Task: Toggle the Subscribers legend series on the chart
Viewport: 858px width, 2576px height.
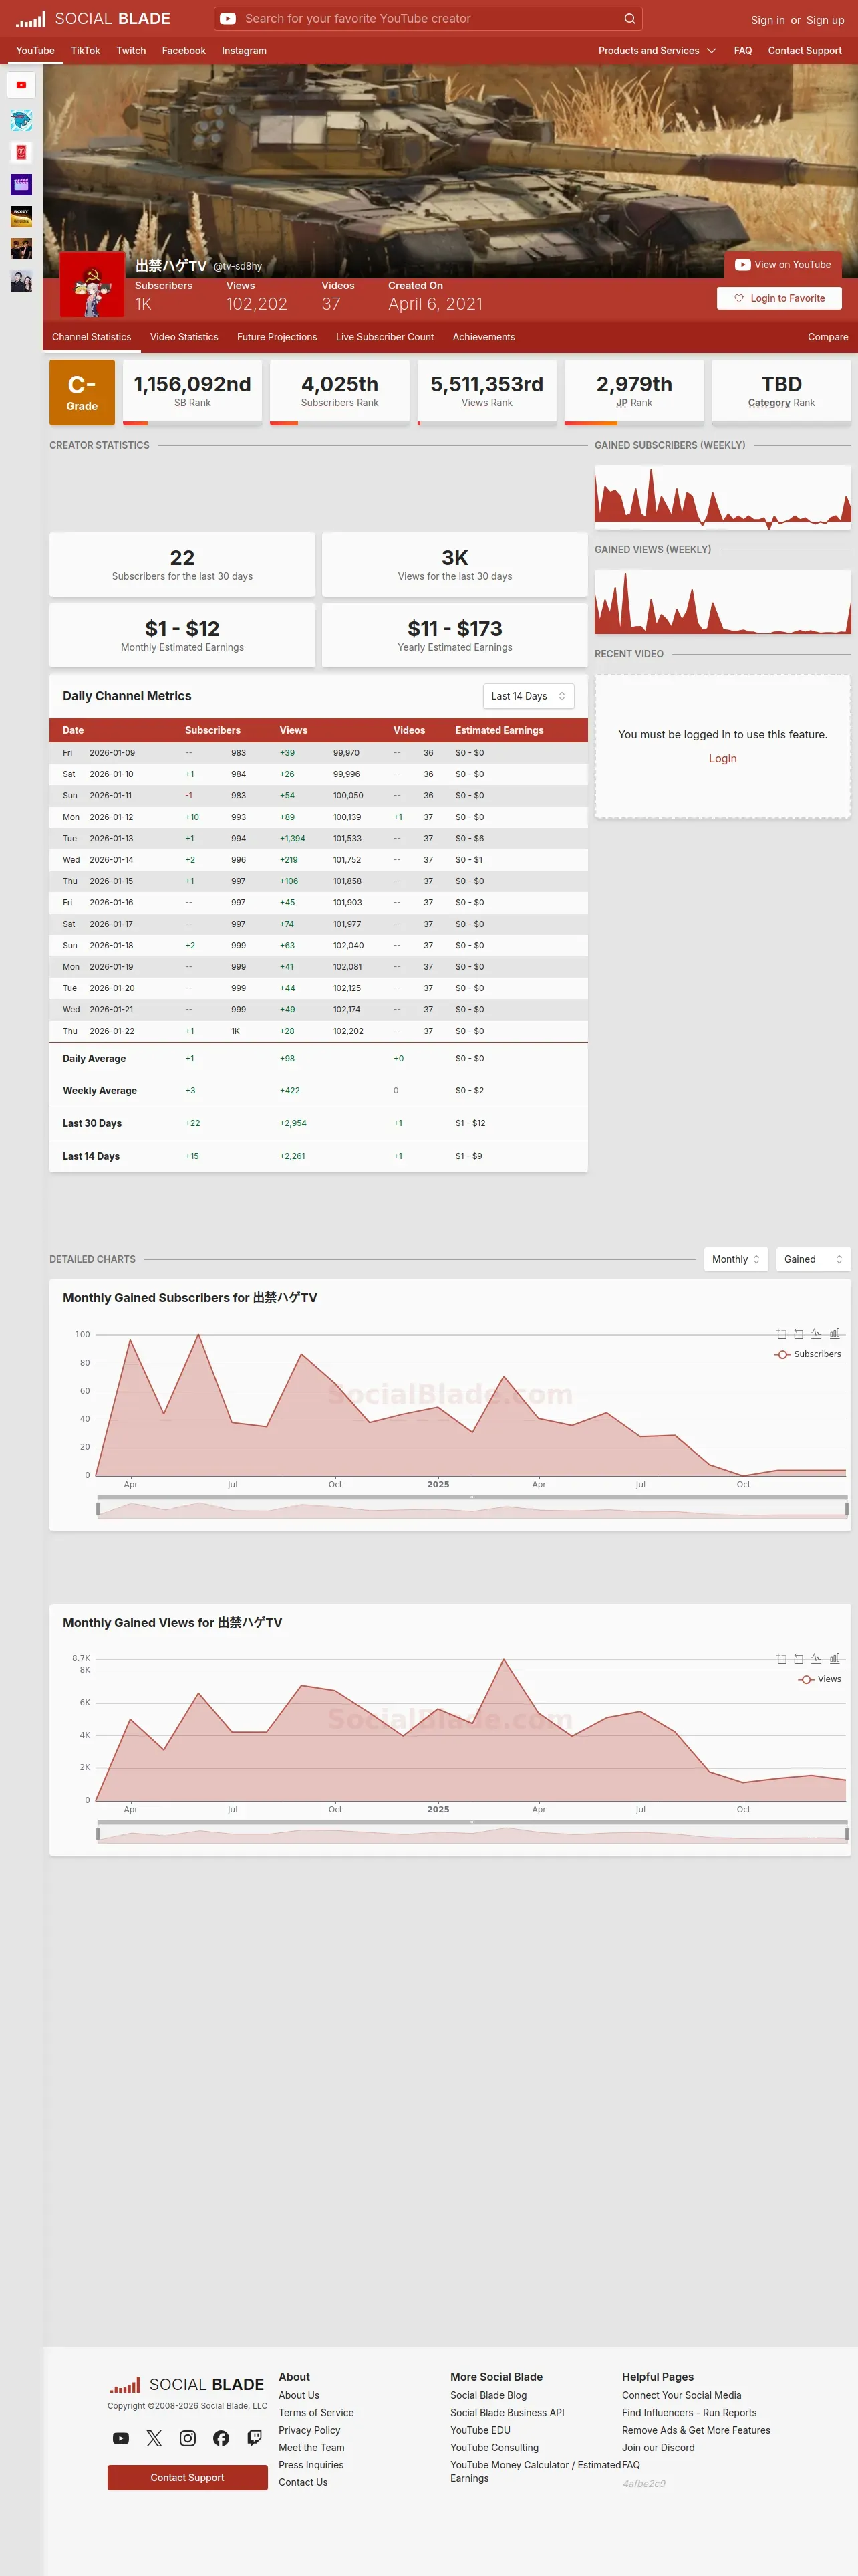Action: 807,1354
